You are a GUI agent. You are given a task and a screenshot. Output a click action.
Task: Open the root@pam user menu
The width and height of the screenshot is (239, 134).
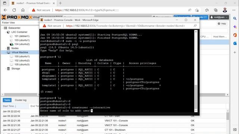(x=219, y=17)
